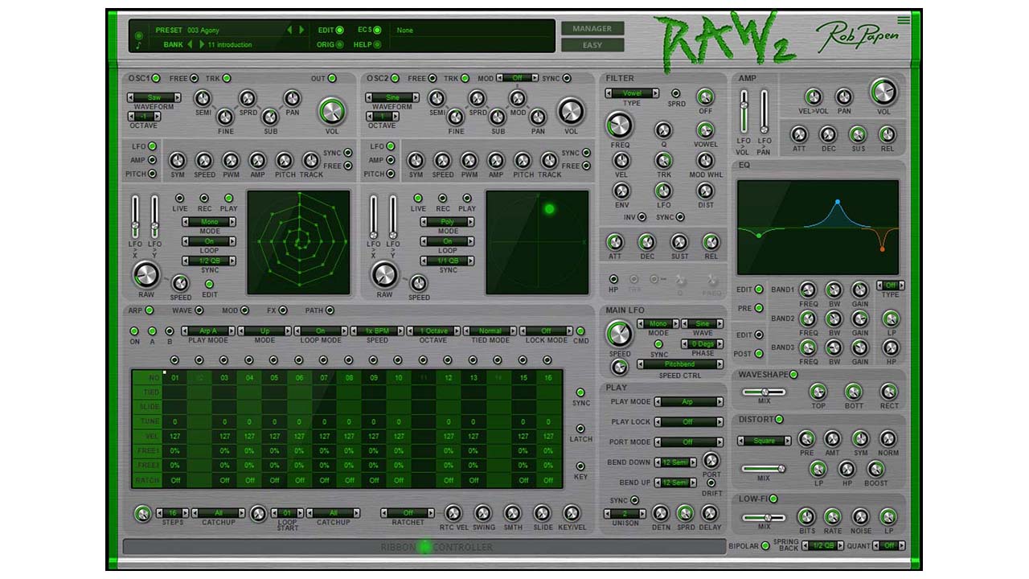
Task: Toggle the OSC1 power LED
Action: tap(156, 78)
